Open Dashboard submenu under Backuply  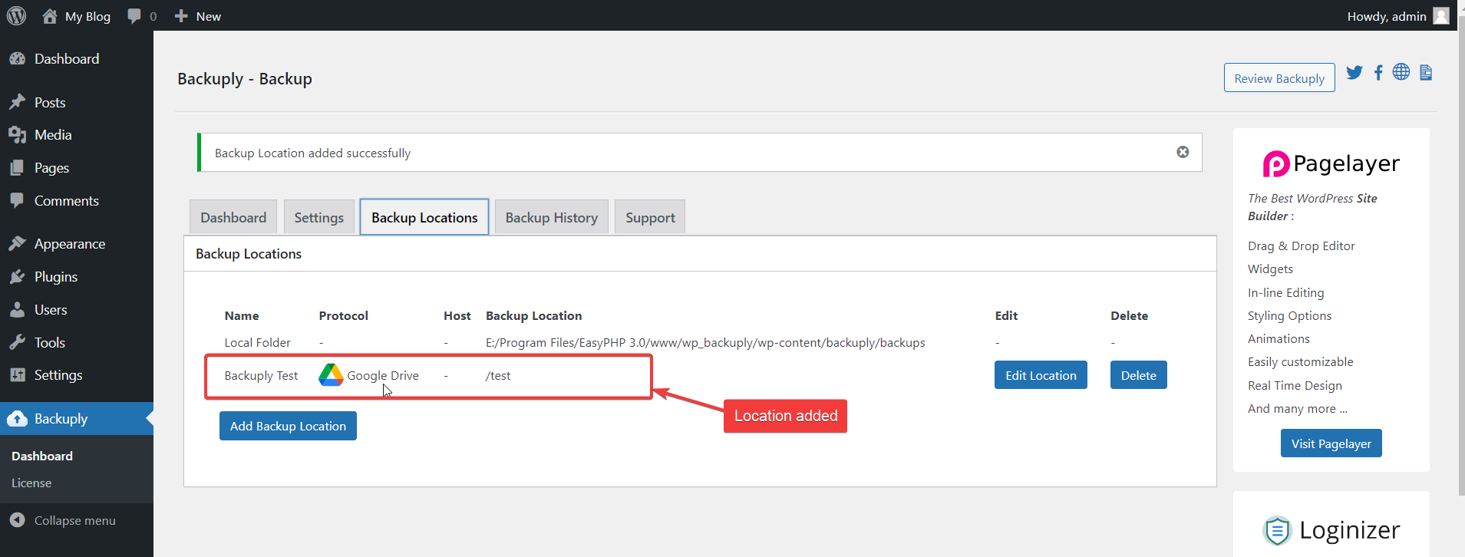coord(42,456)
